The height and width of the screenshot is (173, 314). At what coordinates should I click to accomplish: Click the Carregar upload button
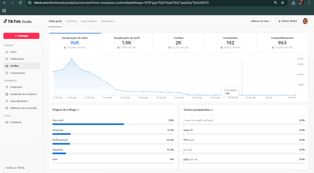tap(21, 36)
